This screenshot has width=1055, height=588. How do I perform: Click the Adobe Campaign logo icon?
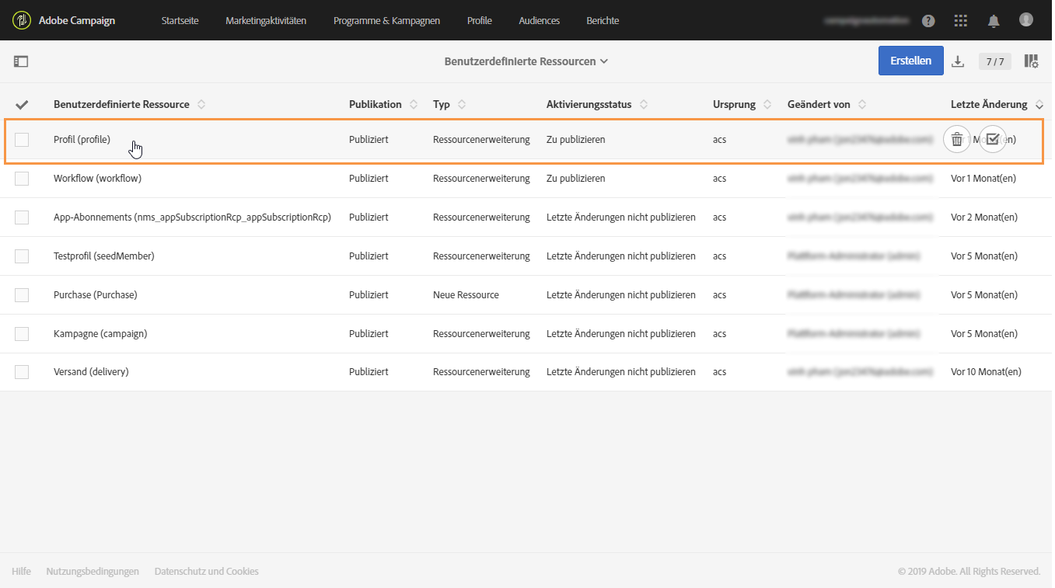(22, 20)
